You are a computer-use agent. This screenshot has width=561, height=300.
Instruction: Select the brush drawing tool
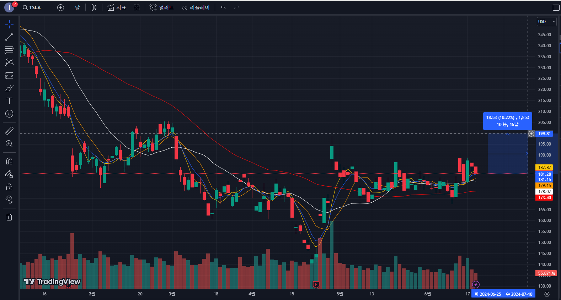[x=9, y=88]
